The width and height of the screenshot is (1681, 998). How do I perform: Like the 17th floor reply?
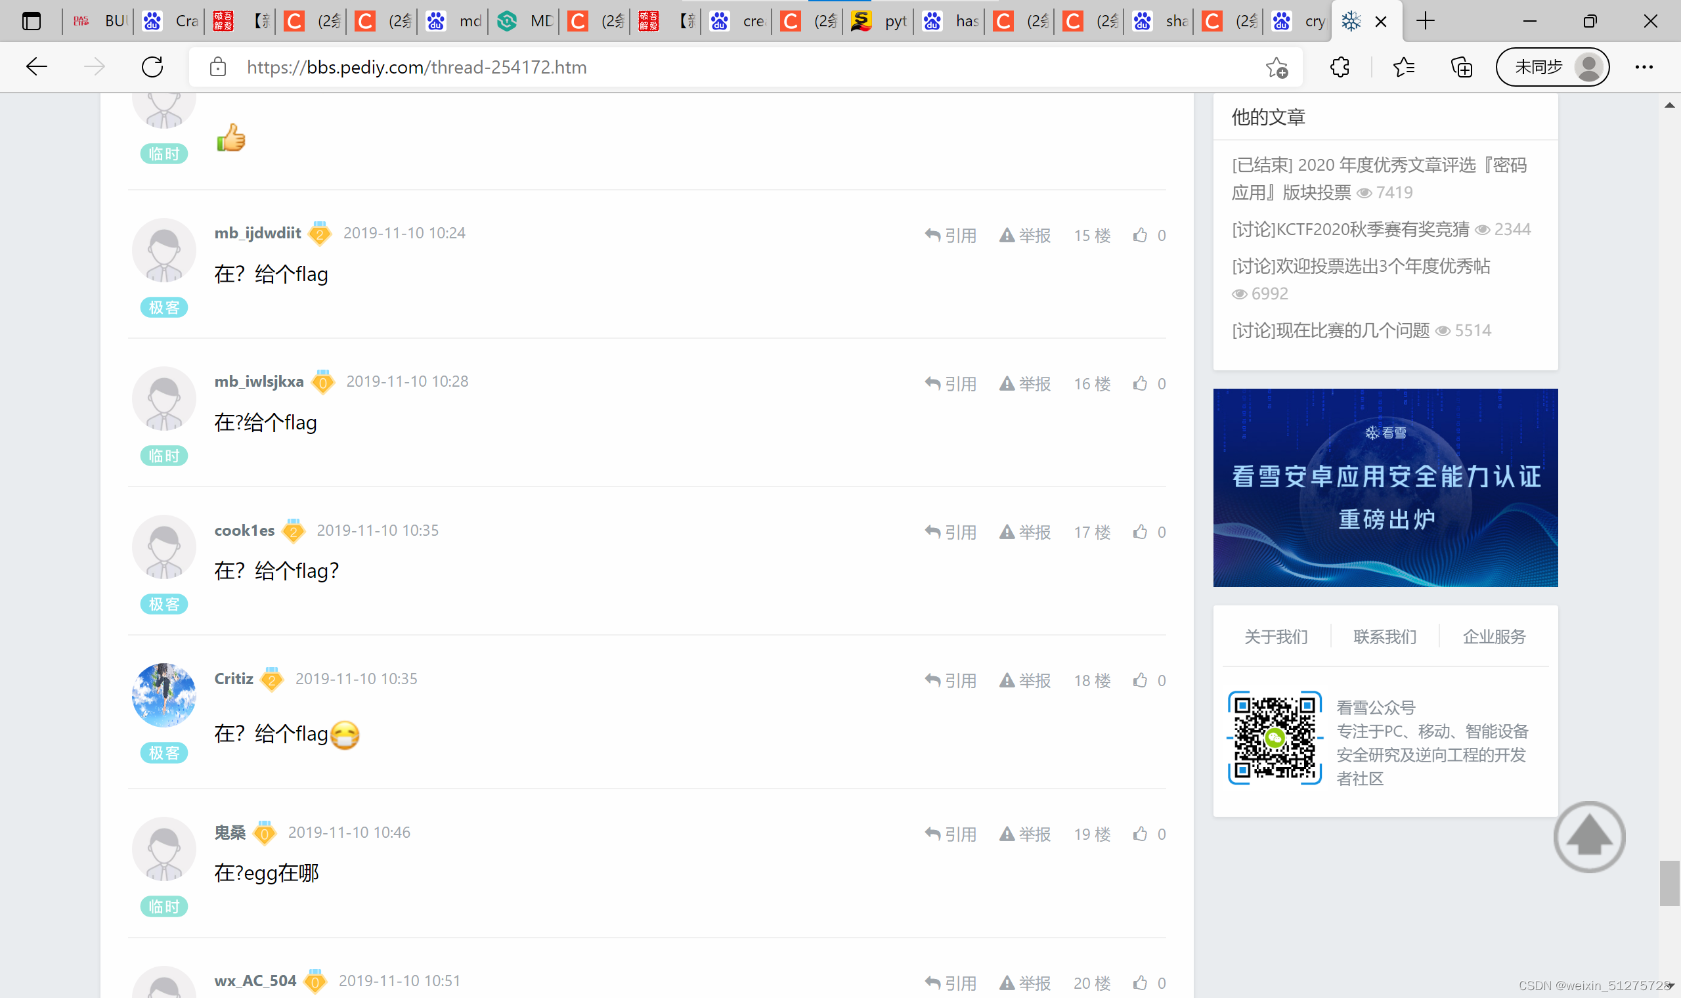[1141, 532]
